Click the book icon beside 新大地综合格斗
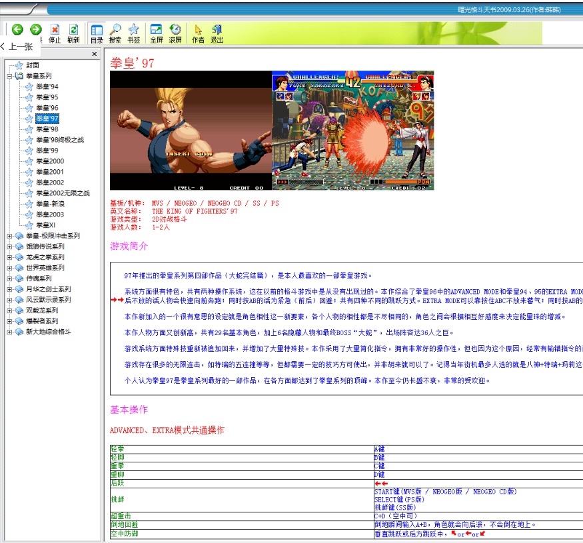Screen dimensions: 583x543 (x=19, y=332)
